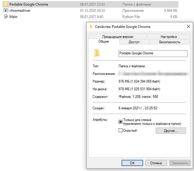Open the "Настройка" tab
Viewport: 194px width, 171px height.
click(x=168, y=37)
